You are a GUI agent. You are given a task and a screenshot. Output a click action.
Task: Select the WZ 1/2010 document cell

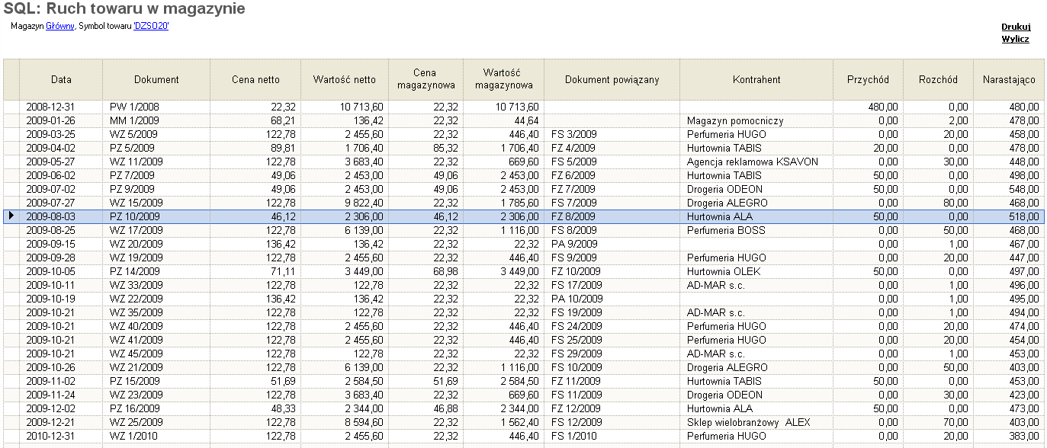click(x=156, y=436)
